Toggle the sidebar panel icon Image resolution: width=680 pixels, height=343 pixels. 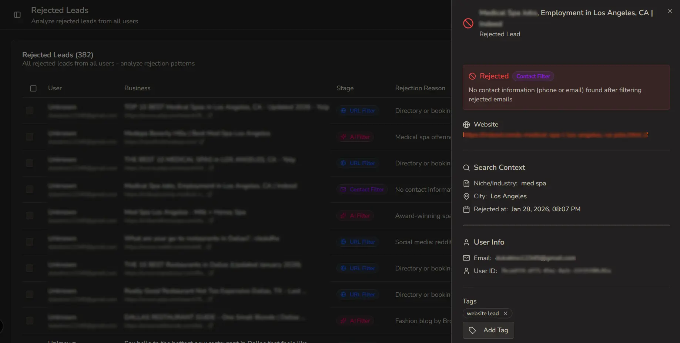click(17, 15)
